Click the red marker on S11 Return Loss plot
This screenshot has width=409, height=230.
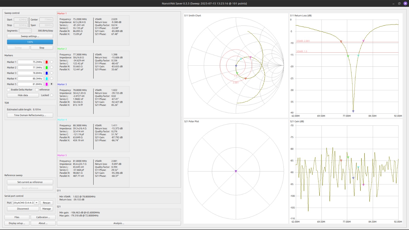coord(341,41)
